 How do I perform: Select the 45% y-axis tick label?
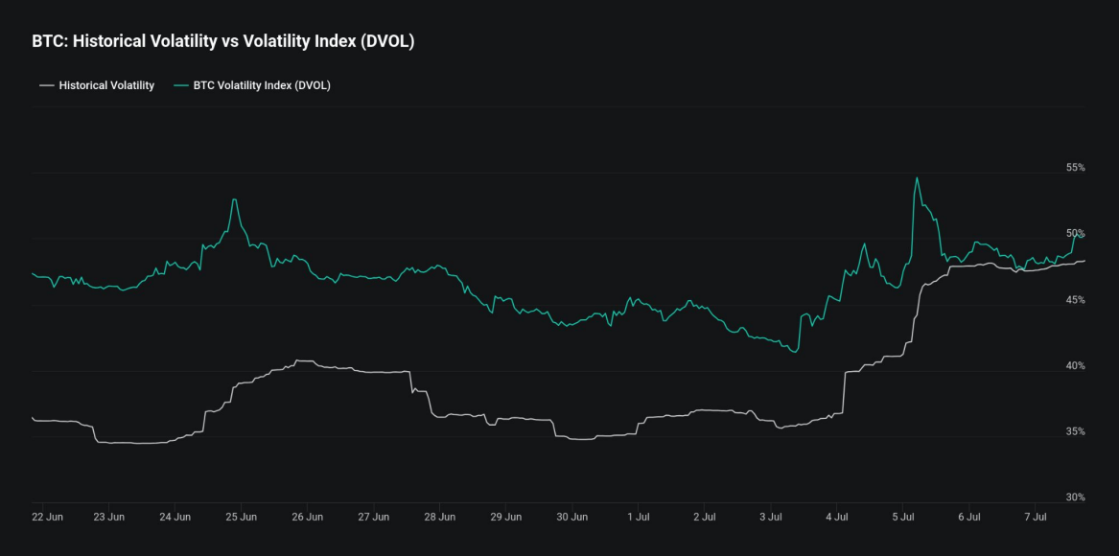pos(1075,300)
